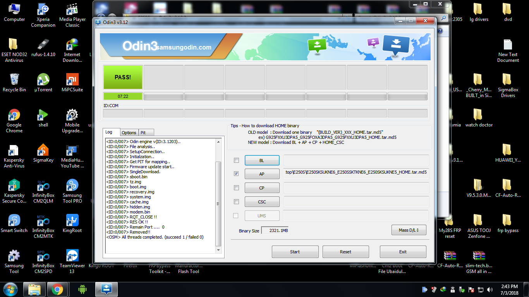Image resolution: width=529 pixels, height=297 pixels.
Task: Switch to the Options tab
Action: tap(129, 133)
